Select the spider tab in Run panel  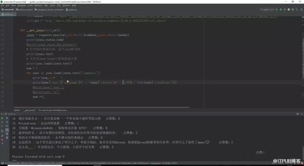10,114
